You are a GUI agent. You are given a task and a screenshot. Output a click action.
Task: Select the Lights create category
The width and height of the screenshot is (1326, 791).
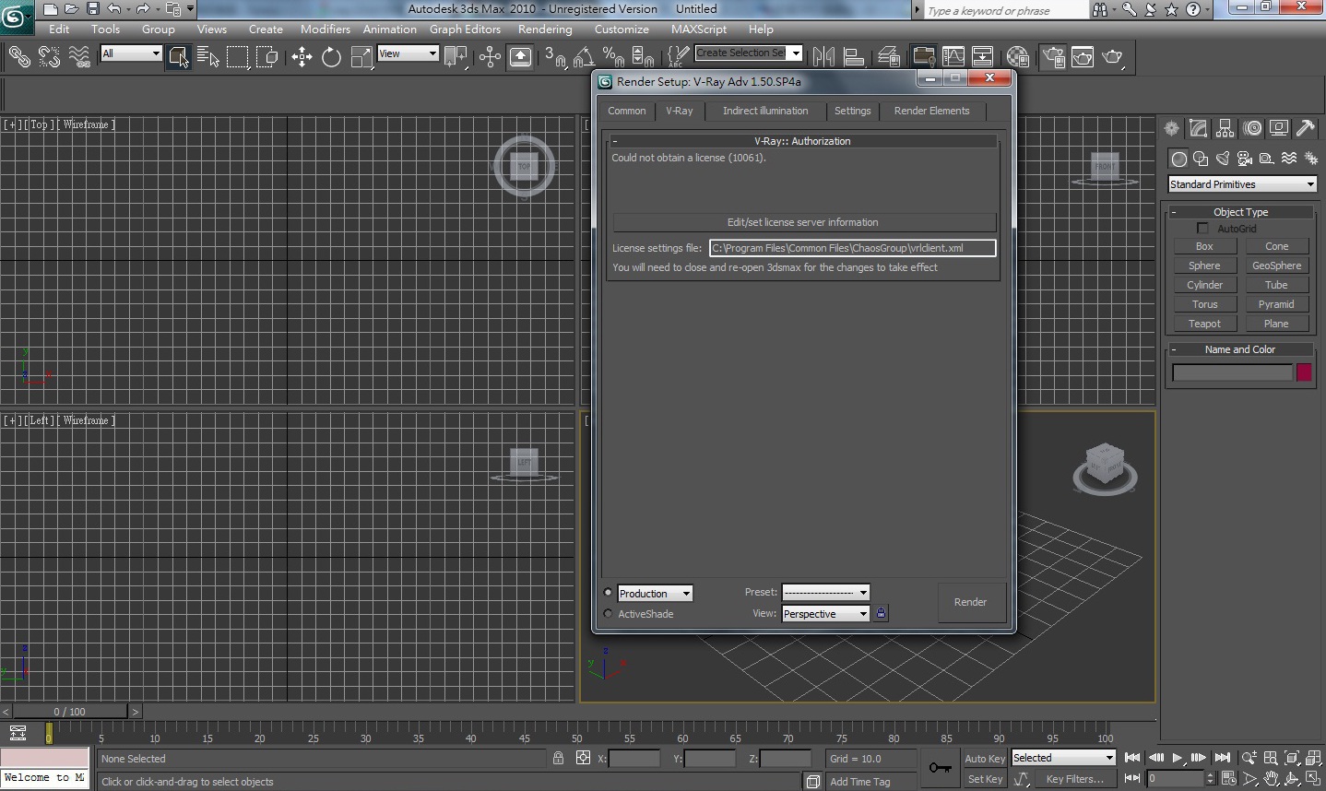pyautogui.click(x=1223, y=159)
